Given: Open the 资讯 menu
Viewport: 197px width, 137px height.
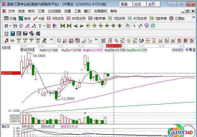Looking at the screenshot, I should 31,11.
